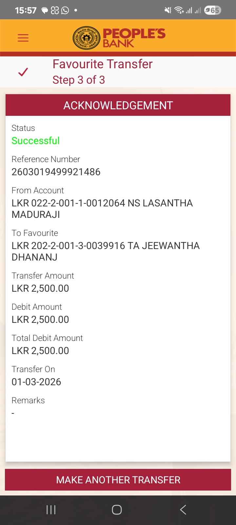The height and width of the screenshot is (525, 236).
Task: Tap the transfer date 01-03-2026
Action: tap(36, 382)
